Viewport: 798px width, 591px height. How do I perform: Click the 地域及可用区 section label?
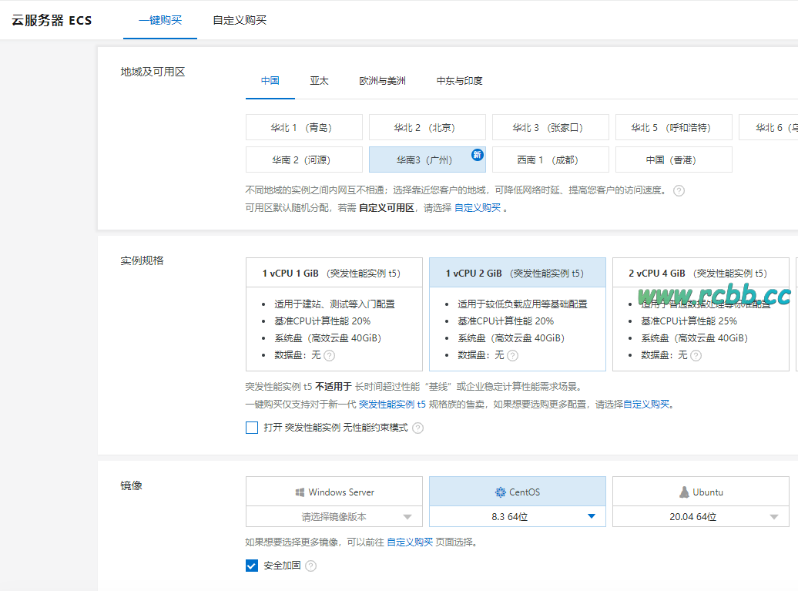click(x=153, y=72)
